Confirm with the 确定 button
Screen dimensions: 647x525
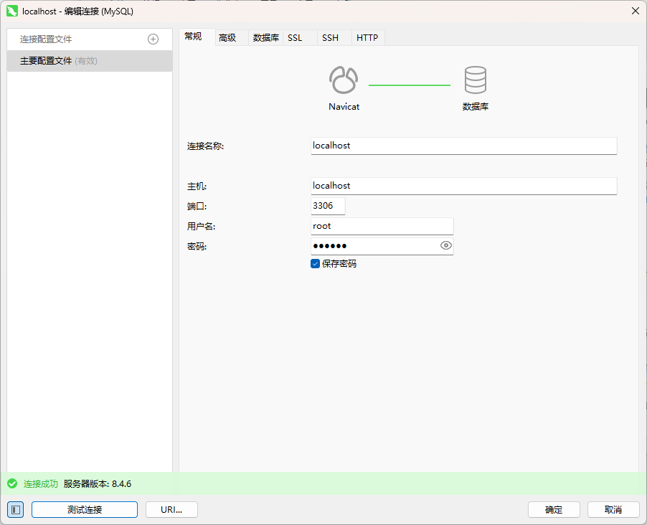tap(554, 510)
